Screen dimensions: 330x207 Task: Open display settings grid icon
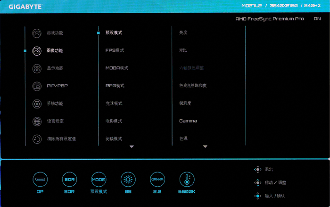click(37, 68)
